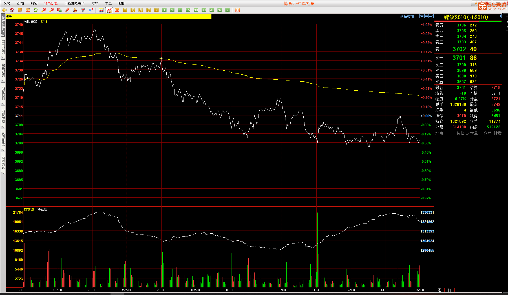Image resolution: width=508 pixels, height=295 pixels.
Task: Switch to the 15-minute period
Action: coord(188,10)
